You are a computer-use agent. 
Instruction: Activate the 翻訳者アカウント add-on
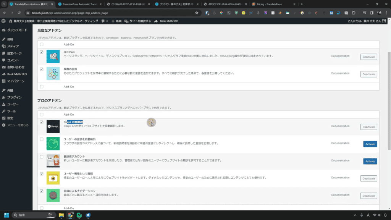[370, 162]
